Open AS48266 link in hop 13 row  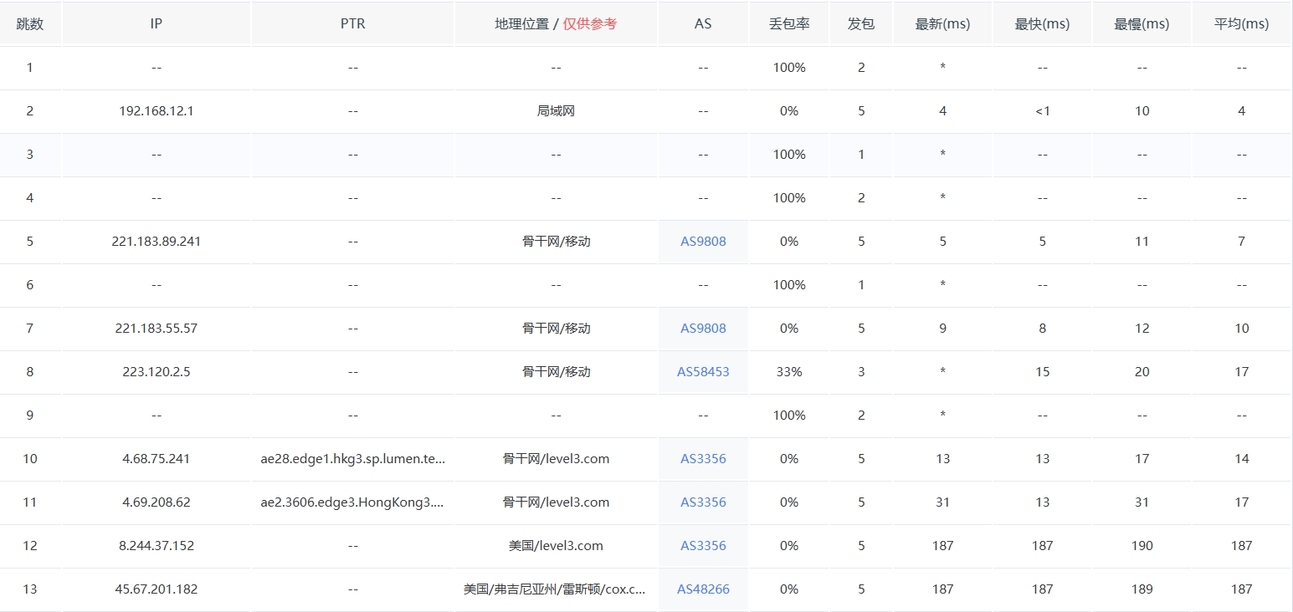click(703, 589)
